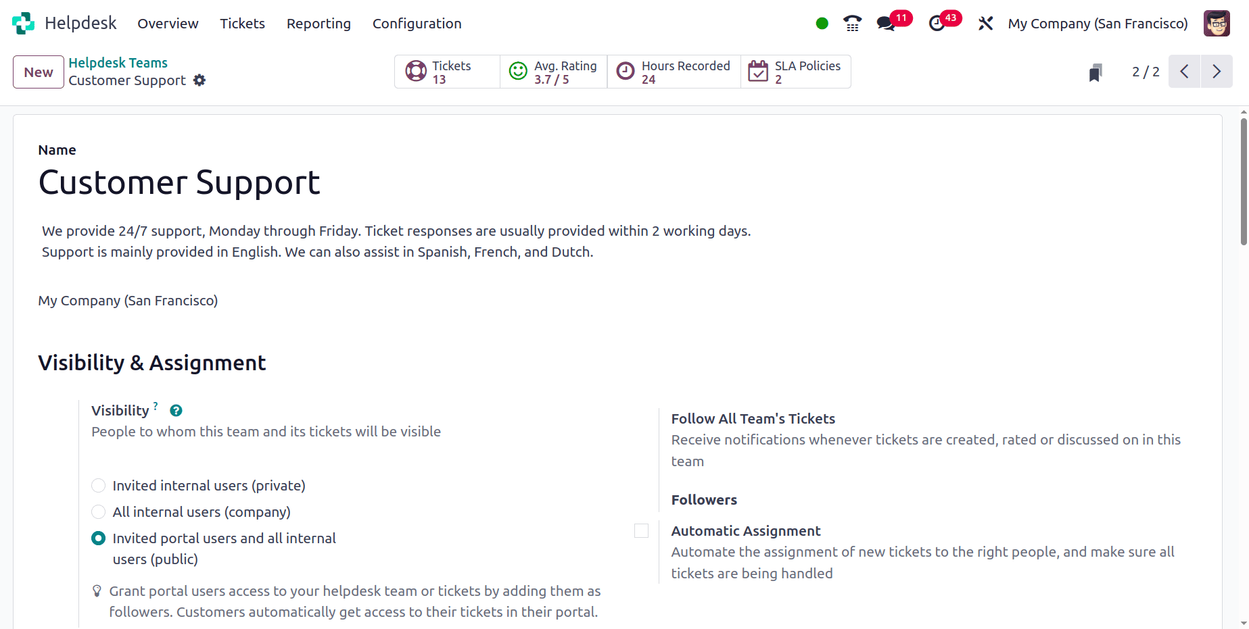Choose All internal users (company) visibility
Image resolution: width=1249 pixels, height=629 pixels.
(x=98, y=511)
